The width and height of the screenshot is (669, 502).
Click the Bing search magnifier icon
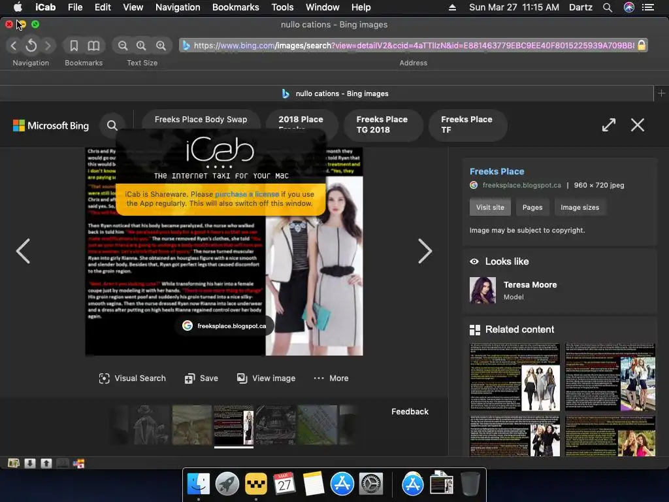coord(112,125)
